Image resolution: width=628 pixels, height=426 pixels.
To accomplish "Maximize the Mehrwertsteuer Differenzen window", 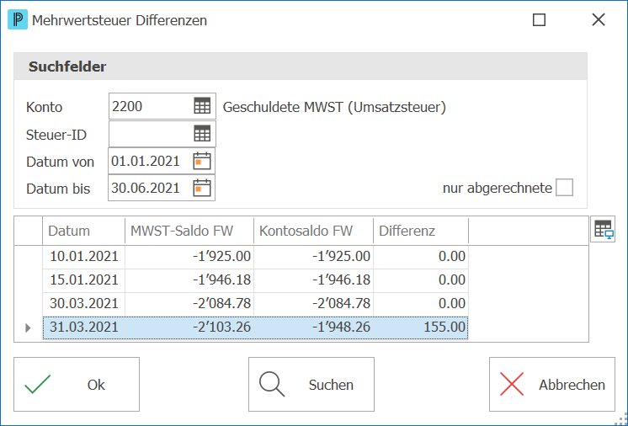I will click(539, 19).
